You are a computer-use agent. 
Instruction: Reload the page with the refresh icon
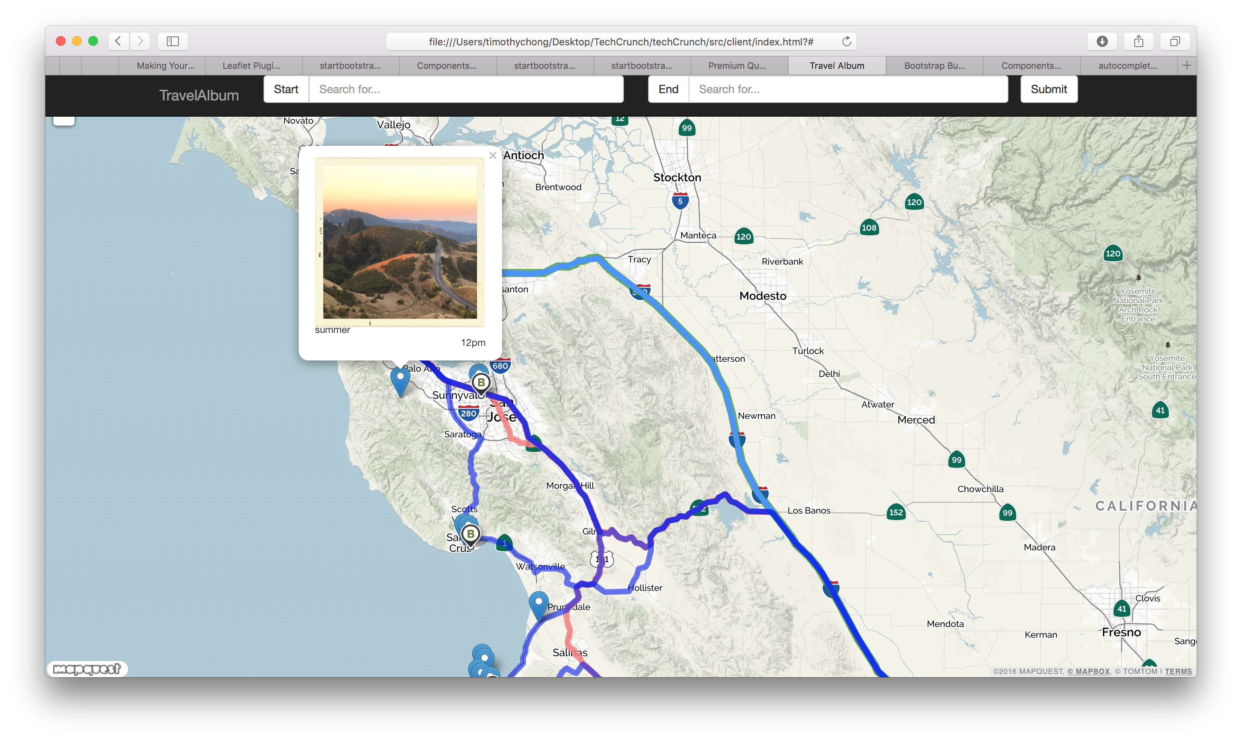846,41
